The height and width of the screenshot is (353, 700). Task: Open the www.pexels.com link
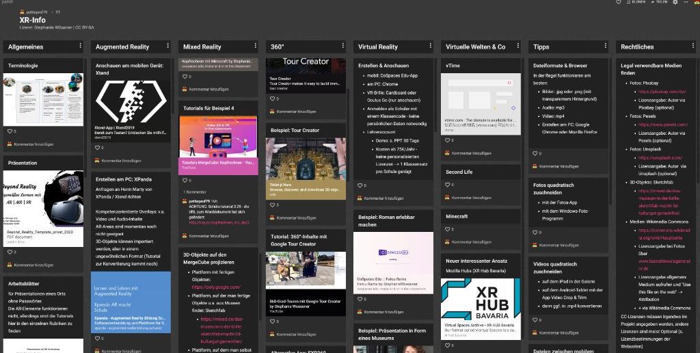tap(663, 125)
